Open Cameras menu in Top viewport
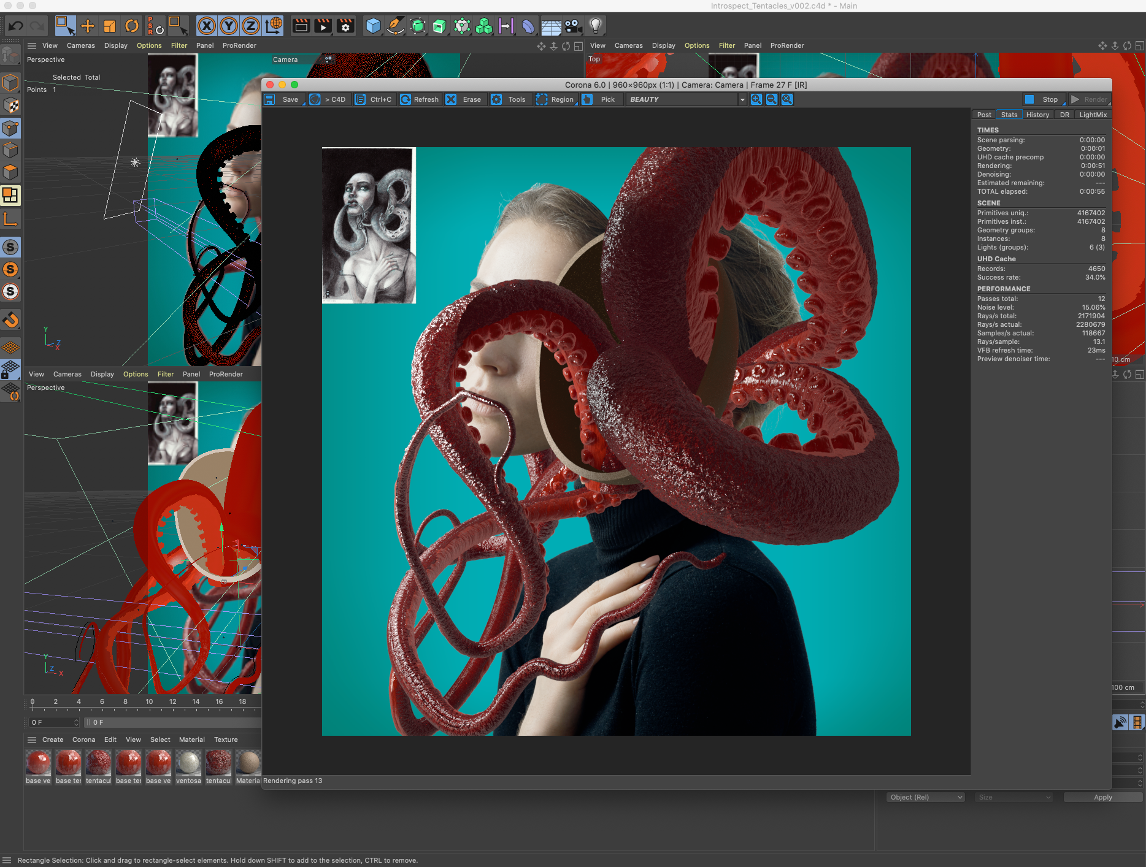This screenshot has height=867, width=1146. 628,45
